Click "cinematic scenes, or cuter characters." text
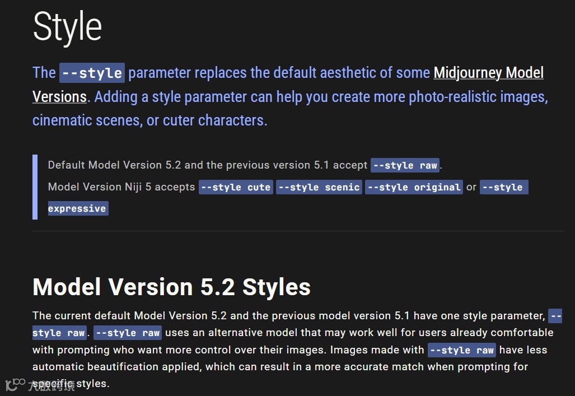This screenshot has height=396, width=575. point(149,120)
